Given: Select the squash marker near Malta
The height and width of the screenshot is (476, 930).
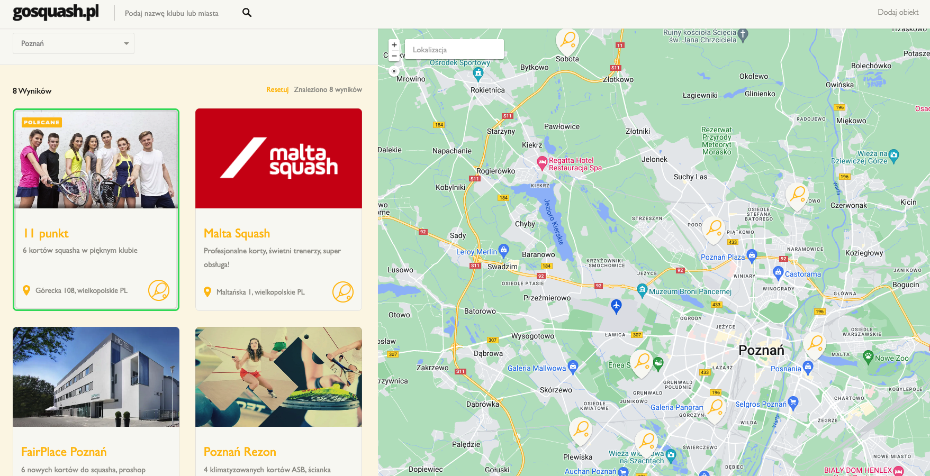Looking at the screenshot, I should tap(815, 345).
